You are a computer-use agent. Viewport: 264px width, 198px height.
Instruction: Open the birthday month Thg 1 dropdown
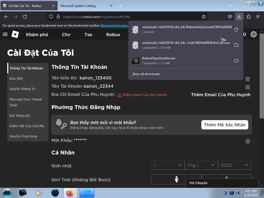tap(201, 165)
